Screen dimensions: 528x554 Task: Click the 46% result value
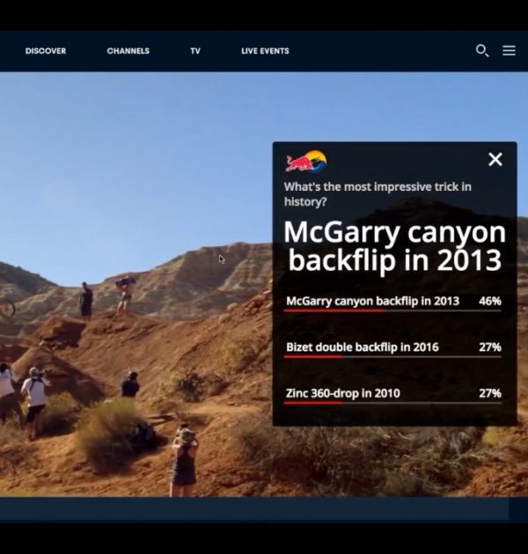[490, 301]
